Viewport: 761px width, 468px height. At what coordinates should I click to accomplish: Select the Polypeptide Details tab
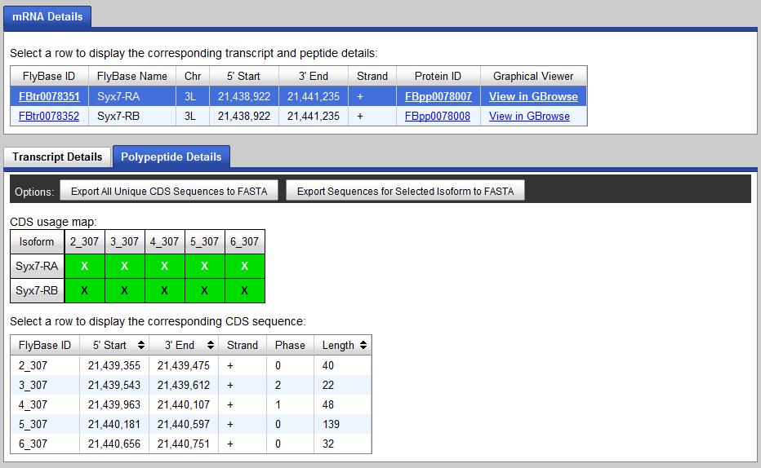coord(171,157)
